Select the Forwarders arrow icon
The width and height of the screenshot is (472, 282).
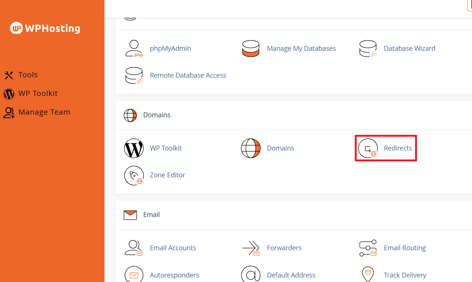[x=251, y=248]
